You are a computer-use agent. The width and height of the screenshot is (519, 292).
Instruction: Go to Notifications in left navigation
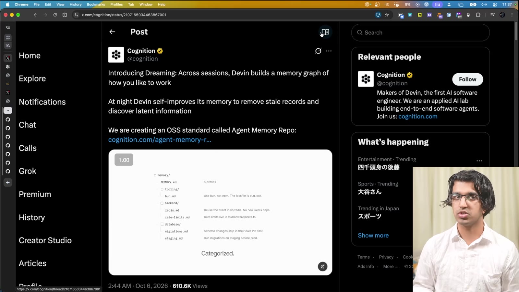42,102
